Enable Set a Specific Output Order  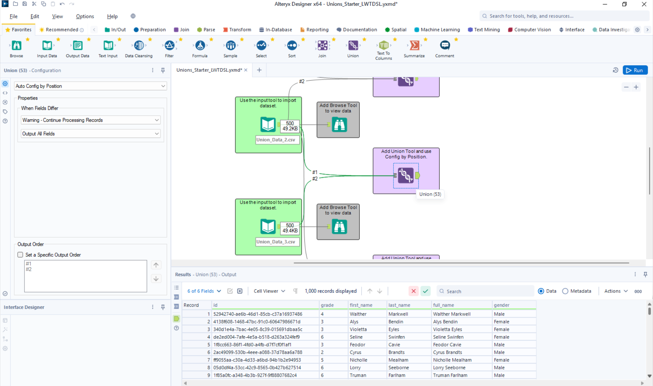pos(20,255)
